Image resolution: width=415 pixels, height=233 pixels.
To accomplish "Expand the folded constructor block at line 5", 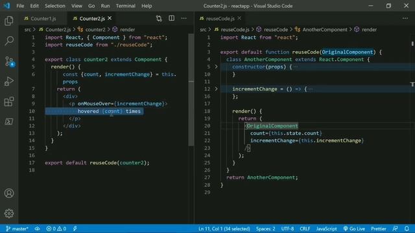I will (216, 67).
